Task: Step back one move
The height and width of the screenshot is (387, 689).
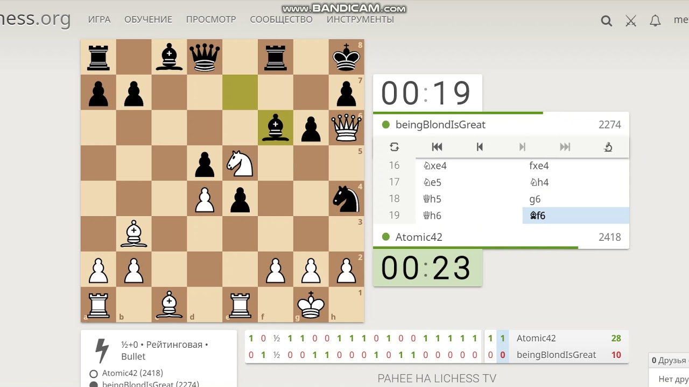Action: tap(480, 147)
